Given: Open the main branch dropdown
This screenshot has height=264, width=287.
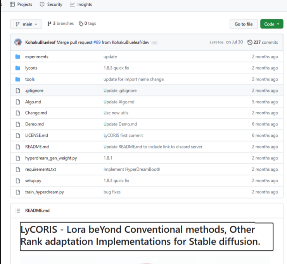Looking at the screenshot, I should coord(26,24).
